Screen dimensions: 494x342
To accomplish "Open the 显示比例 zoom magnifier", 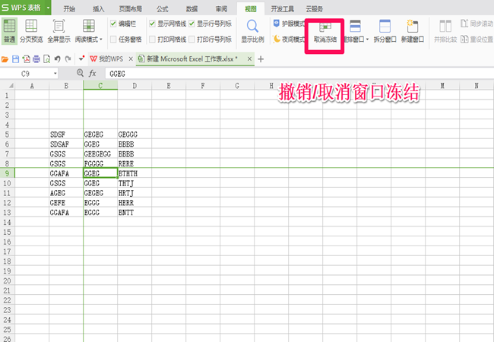I will tap(252, 26).
